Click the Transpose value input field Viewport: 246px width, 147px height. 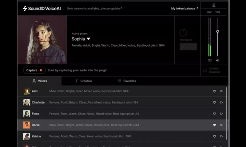point(188,47)
